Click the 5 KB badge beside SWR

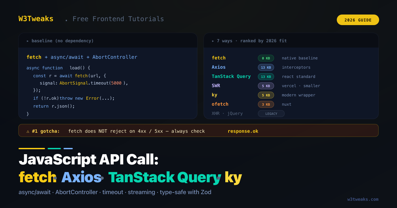coord(266,86)
